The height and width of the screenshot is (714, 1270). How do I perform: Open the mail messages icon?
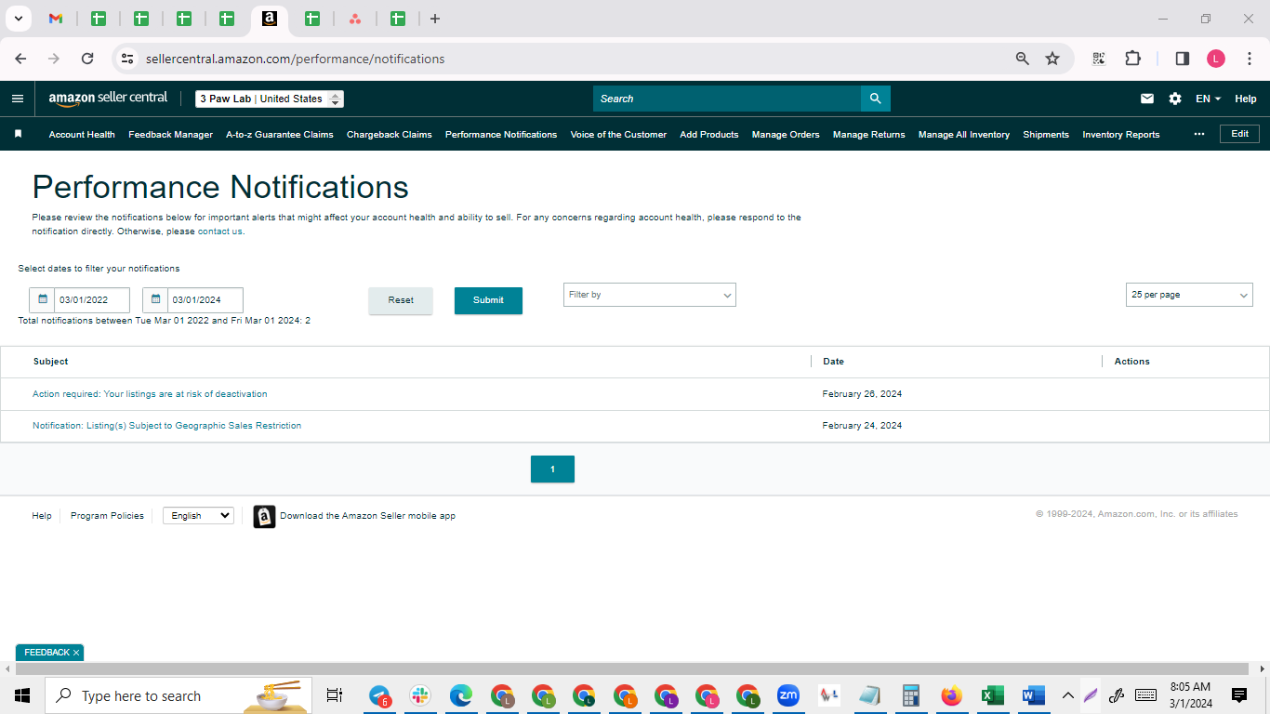point(1147,99)
